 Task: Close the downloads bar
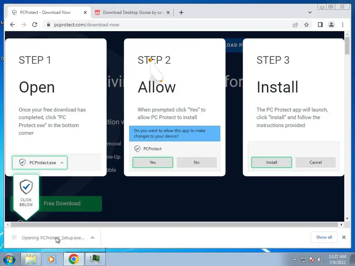click(344, 237)
